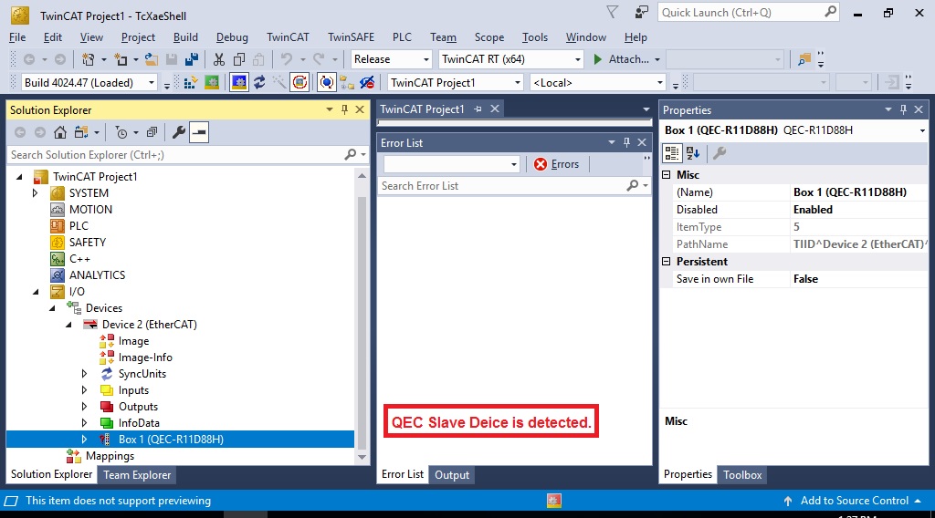Click the notifications filter funnel icon
The width and height of the screenshot is (935, 518).
click(x=613, y=12)
